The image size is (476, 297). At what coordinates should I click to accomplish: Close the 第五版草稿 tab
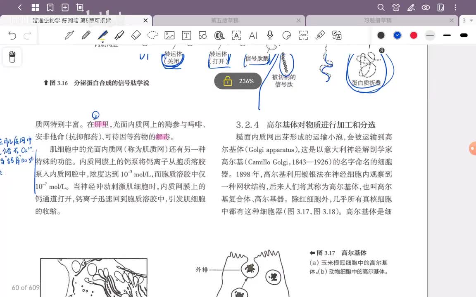pos(299,20)
